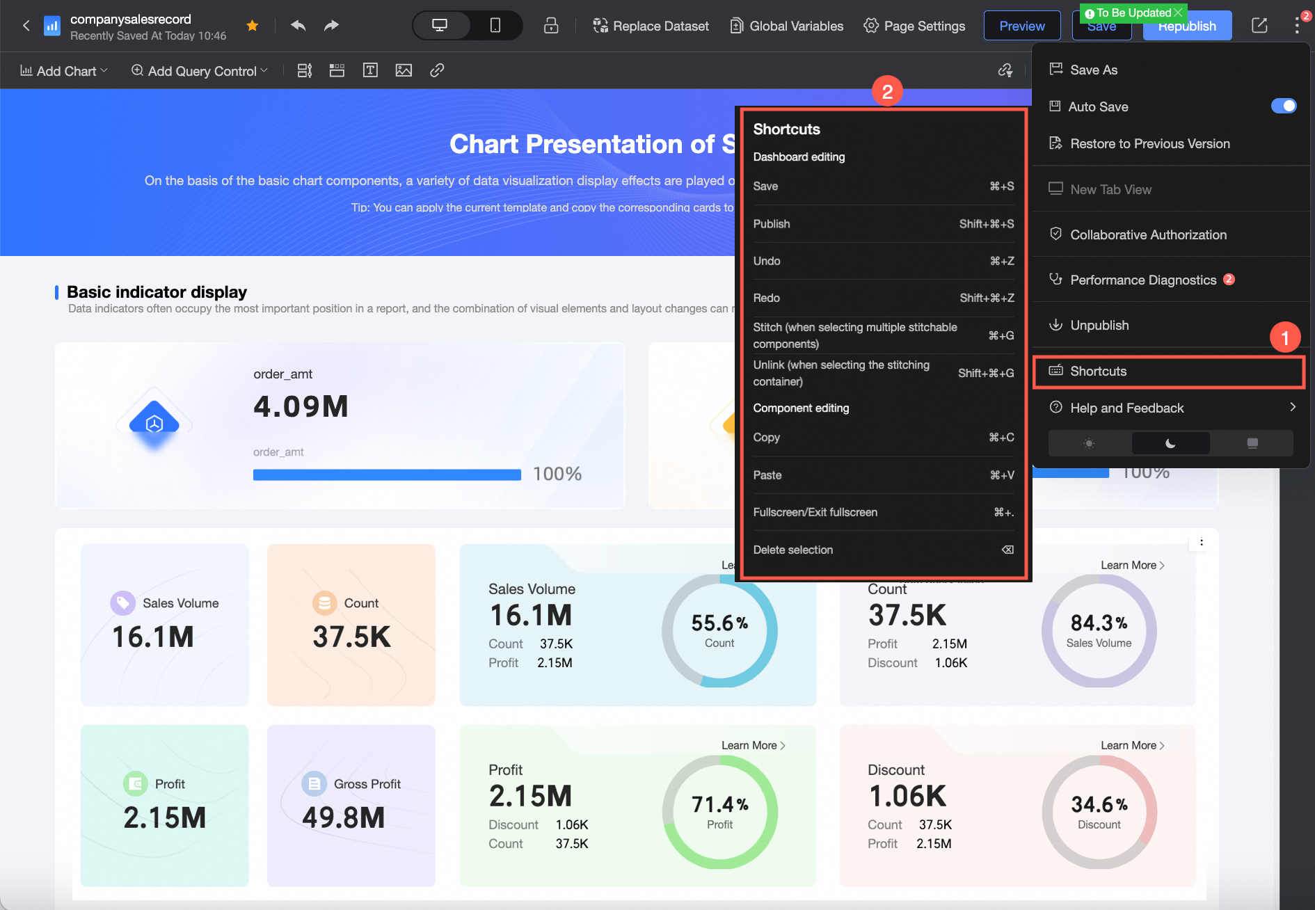Viewport: 1315px width, 910px height.
Task: Click the order_amt blue progress bar
Action: [387, 475]
